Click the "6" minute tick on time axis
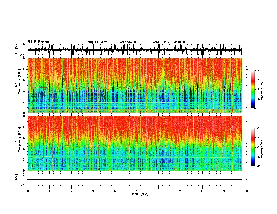This screenshot has height=214, width=277. click(159, 191)
